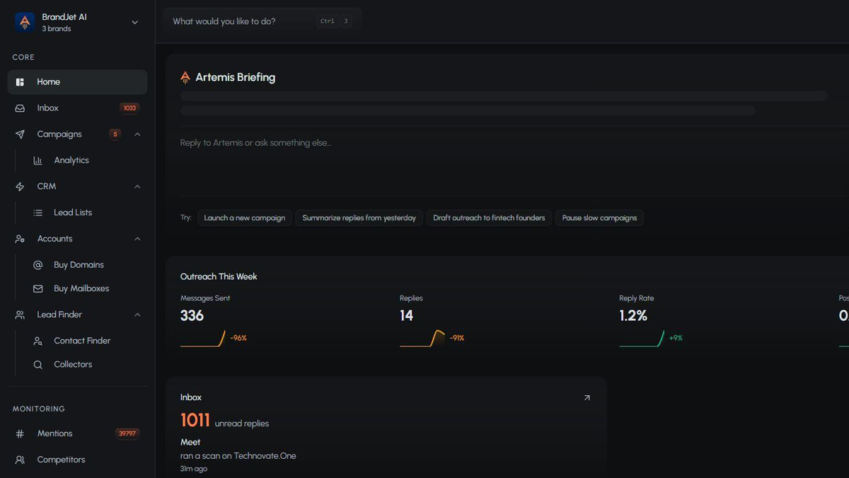
Task: Click Launch a new campaign suggestion
Action: (244, 218)
